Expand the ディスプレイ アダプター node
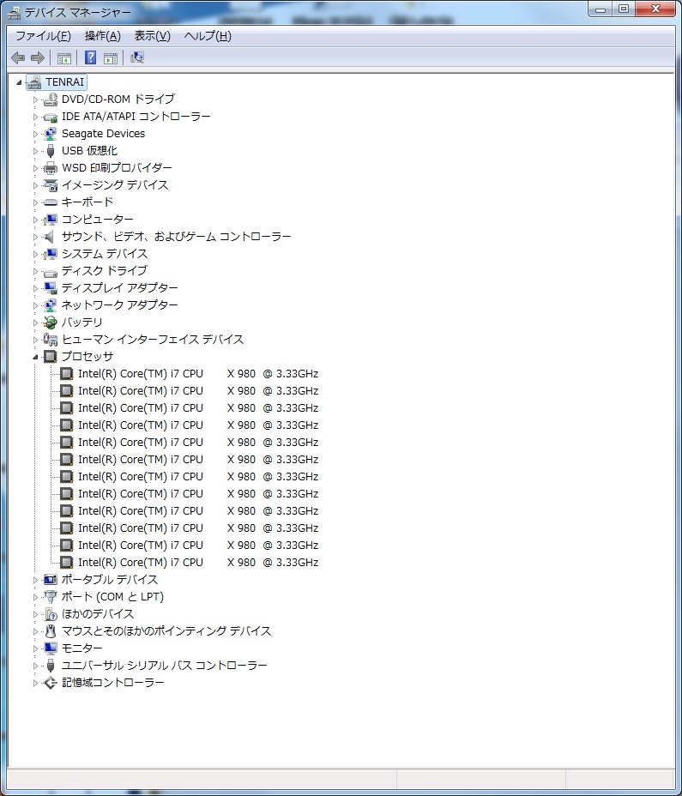 click(x=35, y=288)
